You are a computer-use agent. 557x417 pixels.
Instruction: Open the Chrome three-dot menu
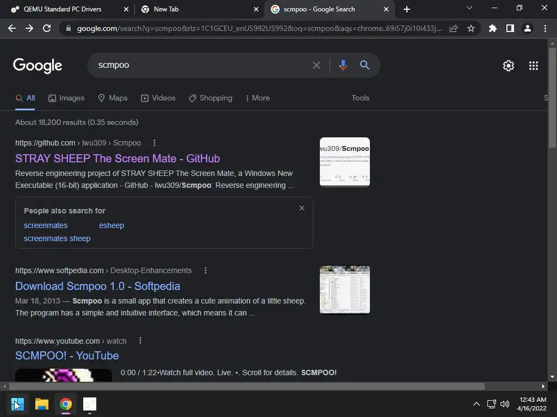click(x=545, y=28)
